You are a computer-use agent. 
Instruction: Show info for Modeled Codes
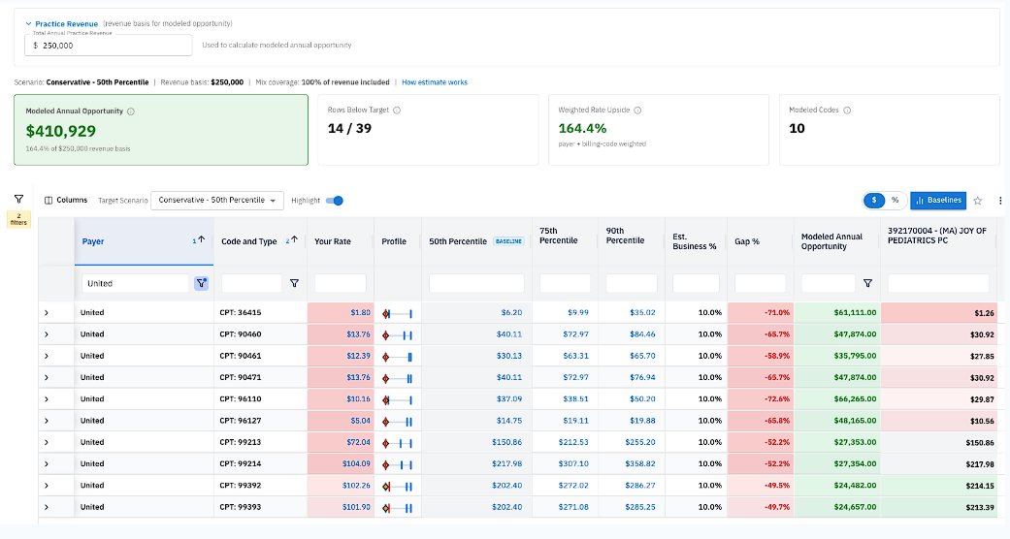click(847, 111)
